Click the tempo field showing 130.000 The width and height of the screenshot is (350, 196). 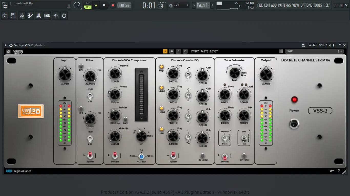pyautogui.click(x=124, y=5)
